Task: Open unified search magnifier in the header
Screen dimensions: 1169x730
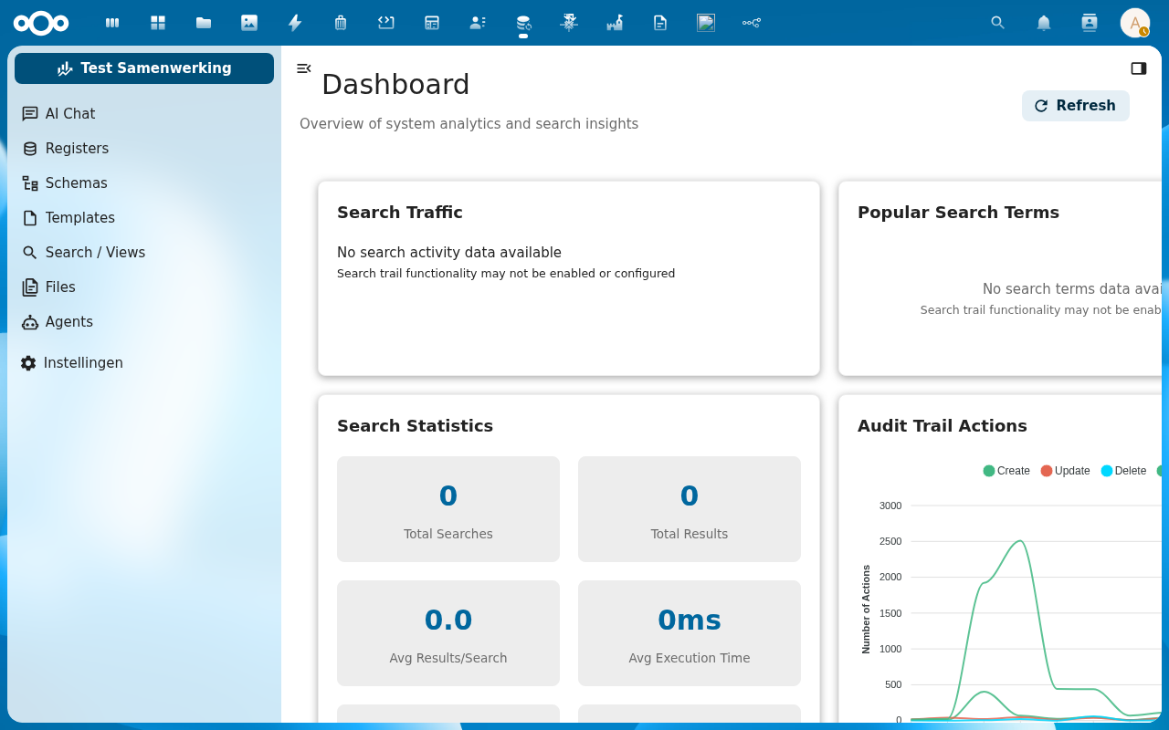Action: [998, 23]
